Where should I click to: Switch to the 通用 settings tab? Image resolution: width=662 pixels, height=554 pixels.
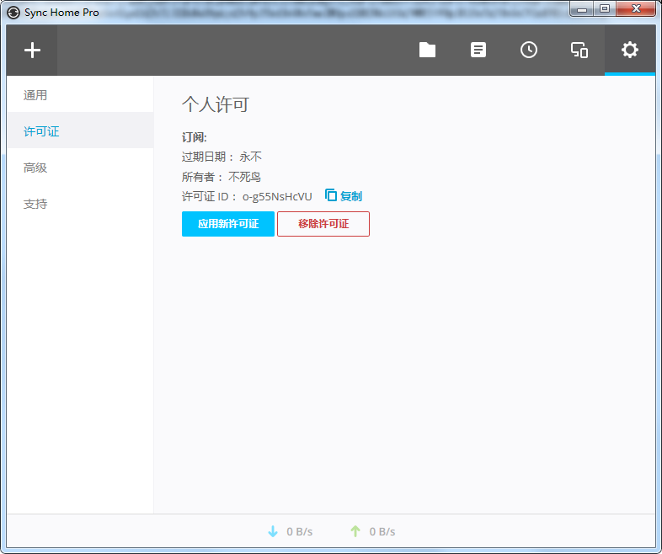click(35, 95)
